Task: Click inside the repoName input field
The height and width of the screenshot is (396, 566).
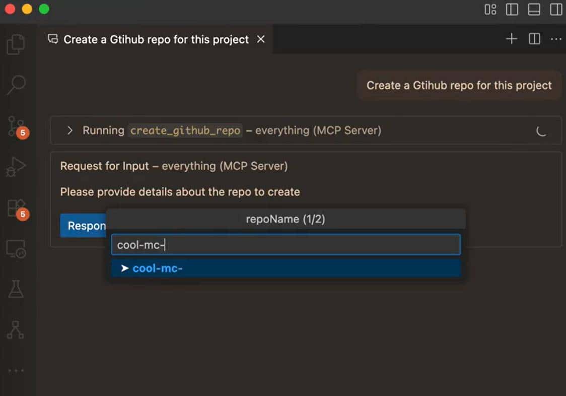Action: [x=286, y=244]
